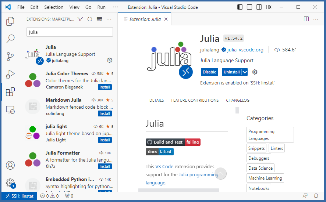The width and height of the screenshot is (326, 202).
Task: Toggle the bottom panel layout
Action: 249,7
